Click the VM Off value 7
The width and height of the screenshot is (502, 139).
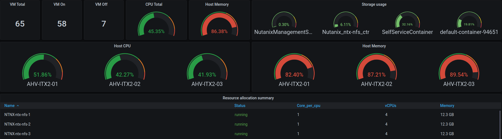pos(104,24)
